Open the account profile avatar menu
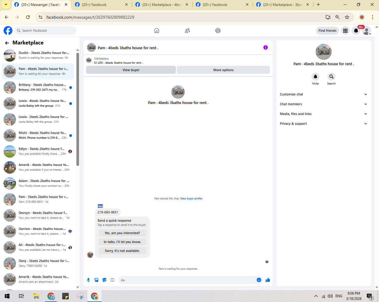 click(367, 31)
